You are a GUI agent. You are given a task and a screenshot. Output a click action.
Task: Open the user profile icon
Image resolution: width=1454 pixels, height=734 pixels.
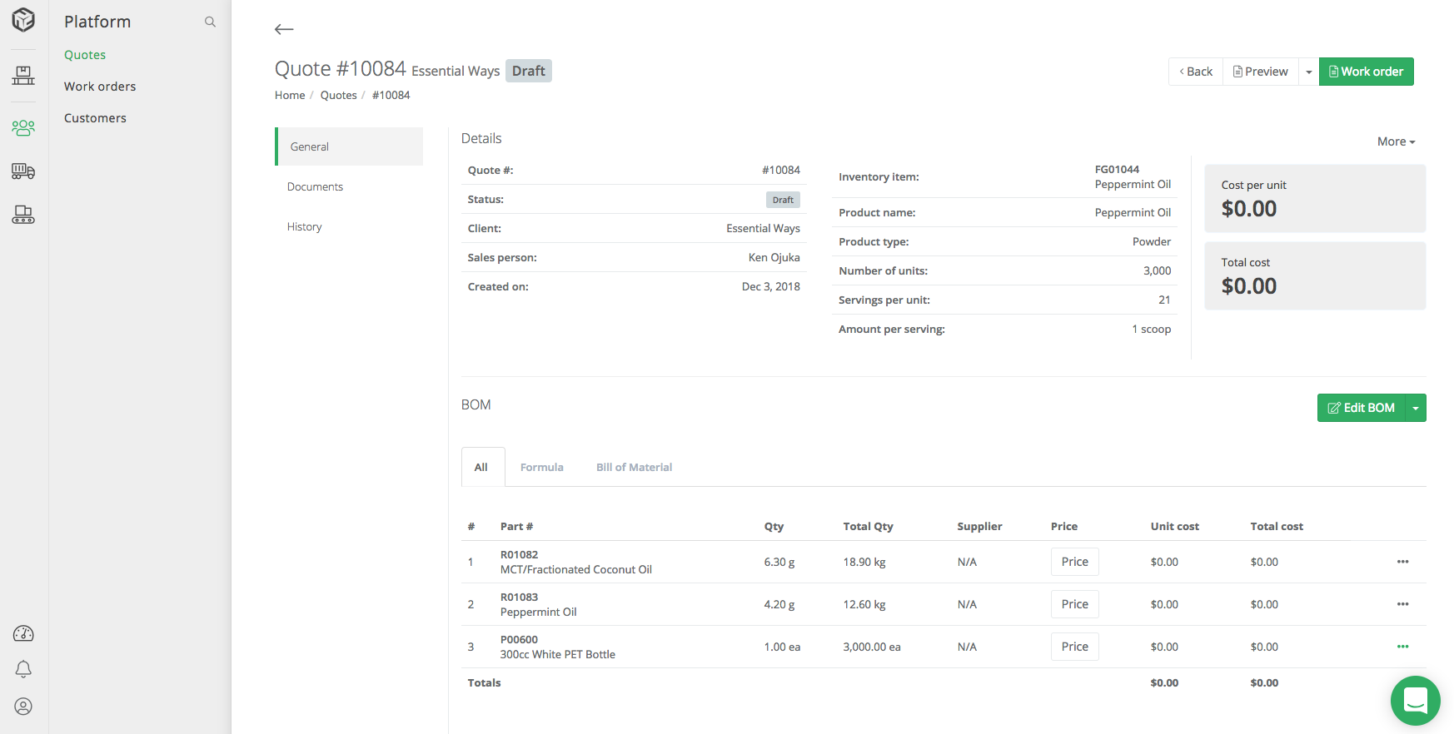[x=23, y=707]
